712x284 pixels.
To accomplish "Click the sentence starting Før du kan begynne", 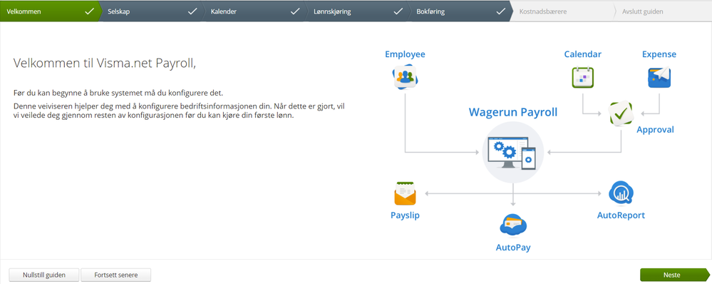I will click(118, 93).
